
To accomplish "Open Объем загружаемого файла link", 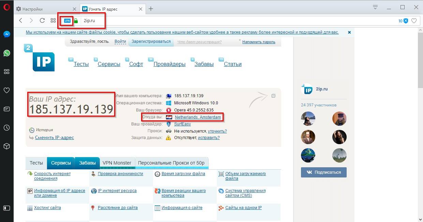I will 245,176.
